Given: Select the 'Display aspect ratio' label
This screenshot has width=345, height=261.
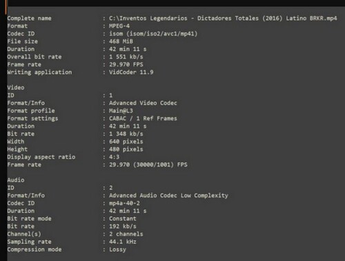Looking at the screenshot, I should pyautogui.click(x=41, y=157).
